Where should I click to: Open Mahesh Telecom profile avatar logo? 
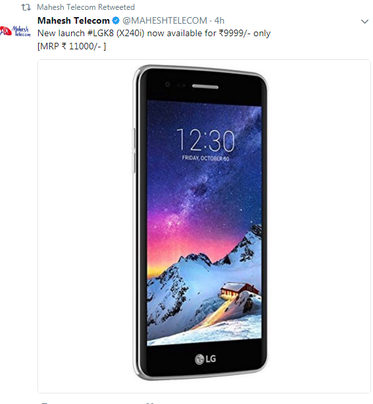[15, 31]
